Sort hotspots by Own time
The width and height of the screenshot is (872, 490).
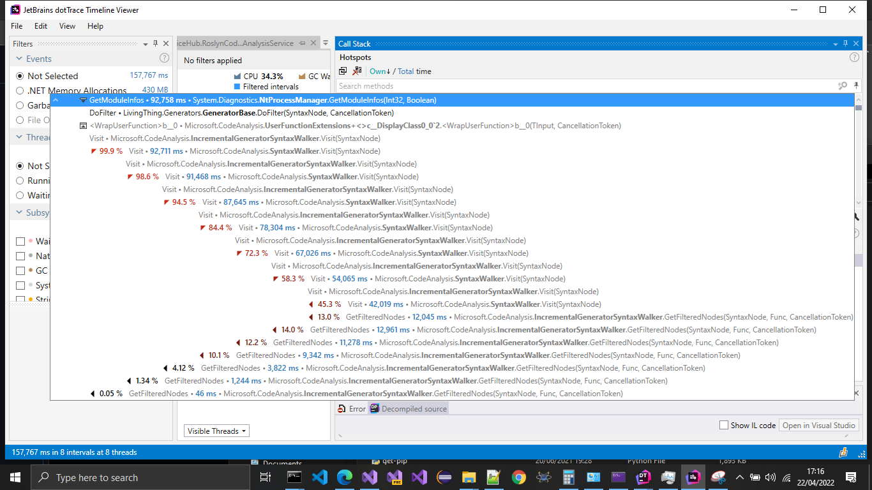[380, 71]
